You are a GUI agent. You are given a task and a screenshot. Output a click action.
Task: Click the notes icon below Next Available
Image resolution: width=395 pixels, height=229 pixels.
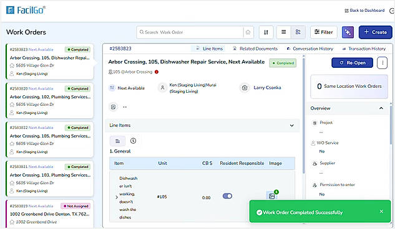click(x=114, y=107)
